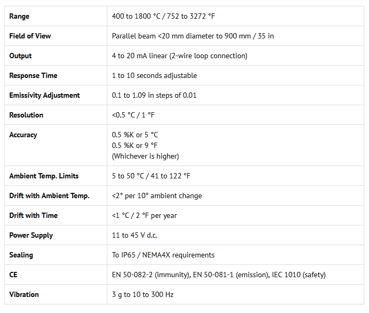Viewport: 369px width, 313px height.
Task: Click the Range row label
Action: coord(19,16)
